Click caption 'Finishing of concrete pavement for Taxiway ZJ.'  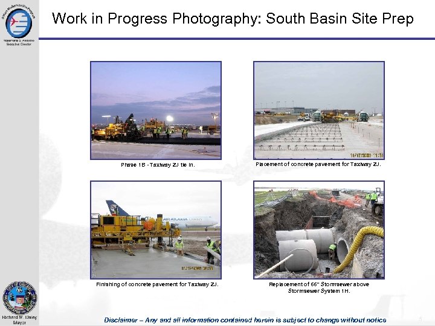[x=157, y=284]
